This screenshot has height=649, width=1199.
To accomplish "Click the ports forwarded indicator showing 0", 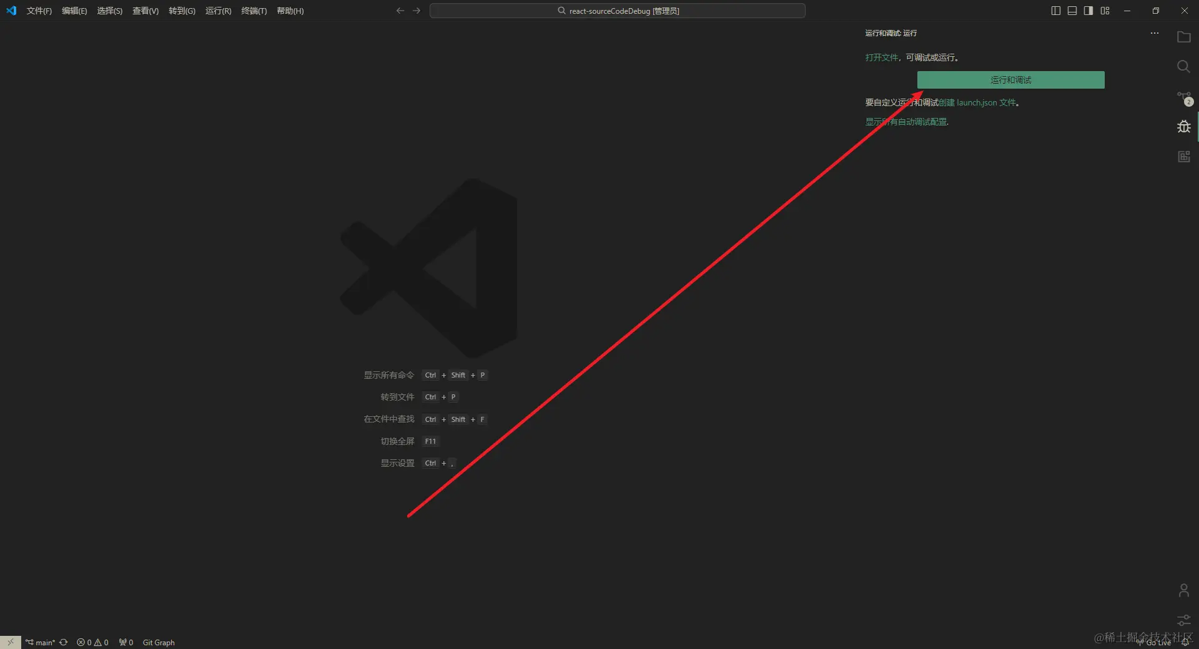I will click(126, 642).
